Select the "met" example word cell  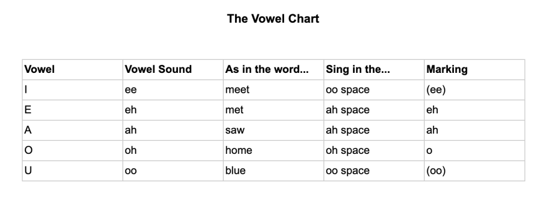[234, 110]
